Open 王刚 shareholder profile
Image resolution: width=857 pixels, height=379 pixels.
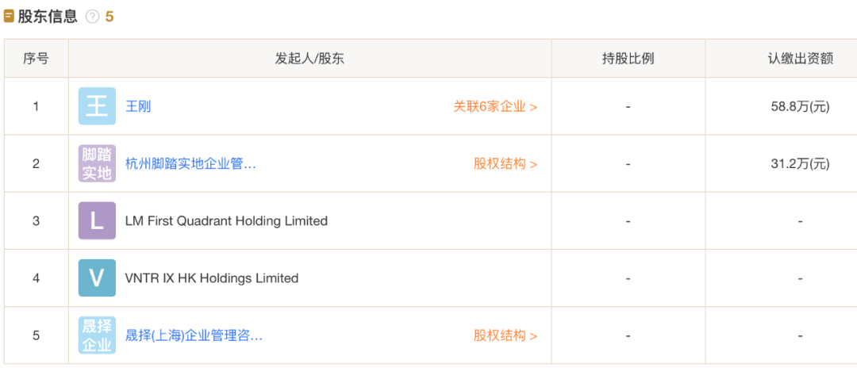[138, 106]
